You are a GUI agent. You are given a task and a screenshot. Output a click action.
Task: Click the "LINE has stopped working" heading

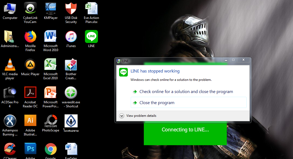click(155, 71)
